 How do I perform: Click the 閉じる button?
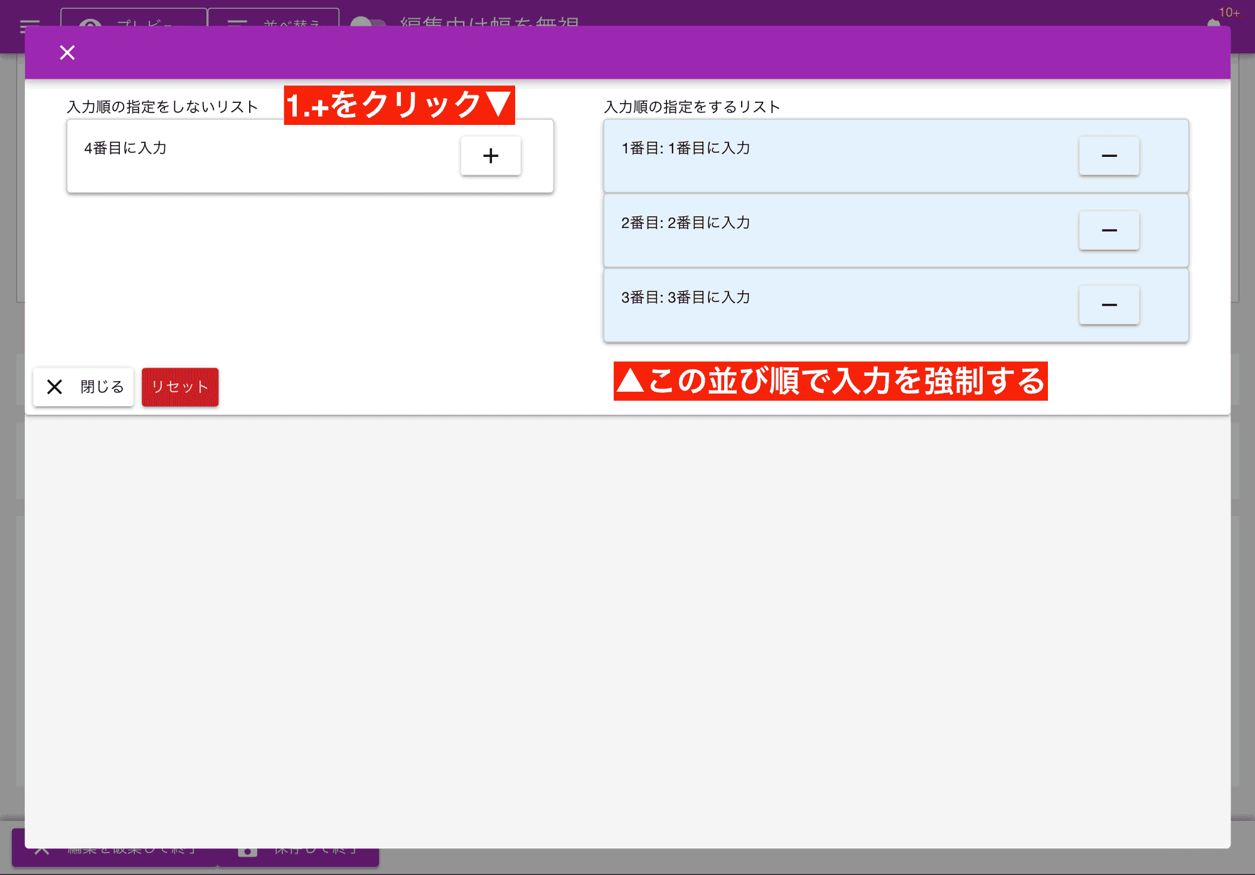point(83,387)
